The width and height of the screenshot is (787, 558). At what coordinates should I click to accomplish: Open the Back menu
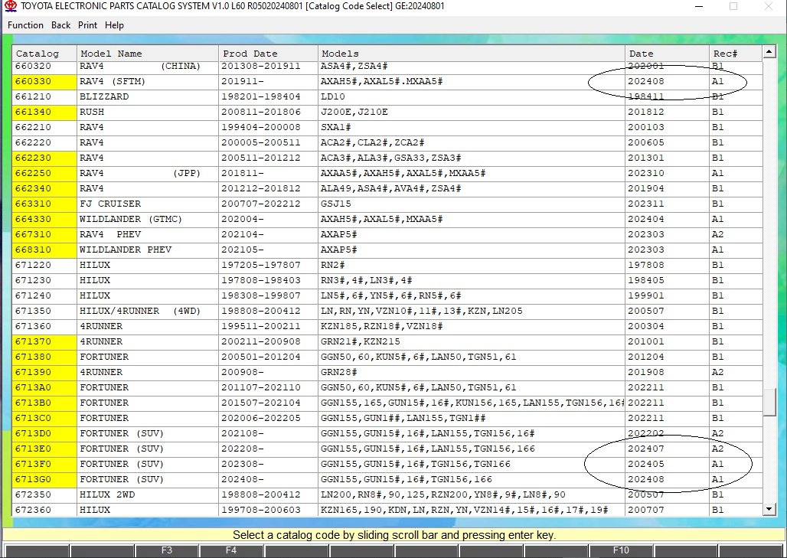(61, 25)
